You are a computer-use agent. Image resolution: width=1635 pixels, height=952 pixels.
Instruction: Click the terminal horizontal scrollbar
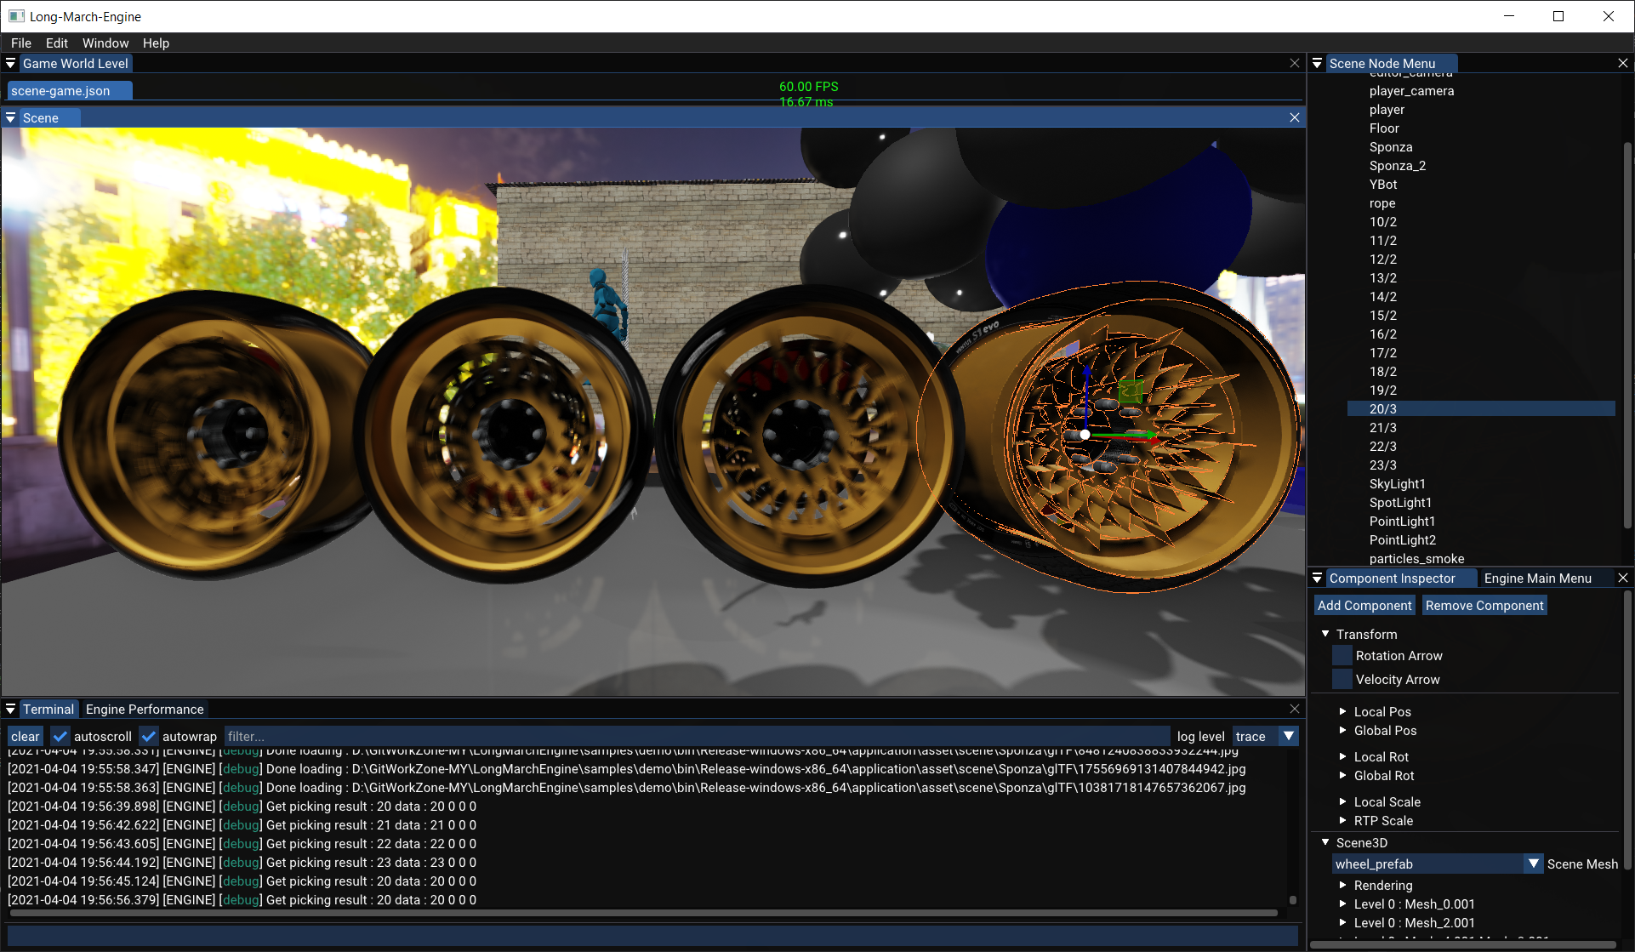click(642, 913)
